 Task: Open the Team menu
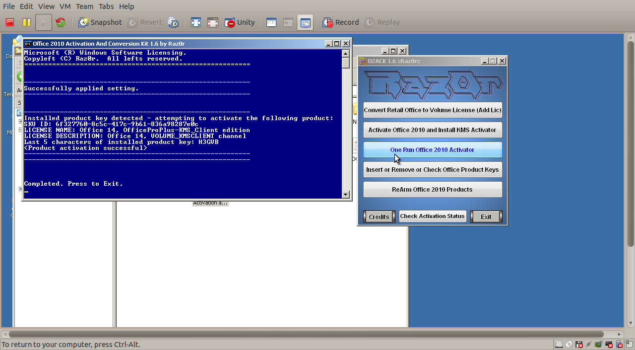[84, 6]
